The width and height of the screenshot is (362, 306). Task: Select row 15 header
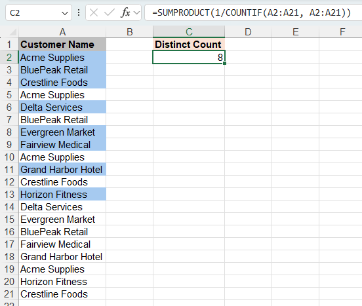(9, 220)
